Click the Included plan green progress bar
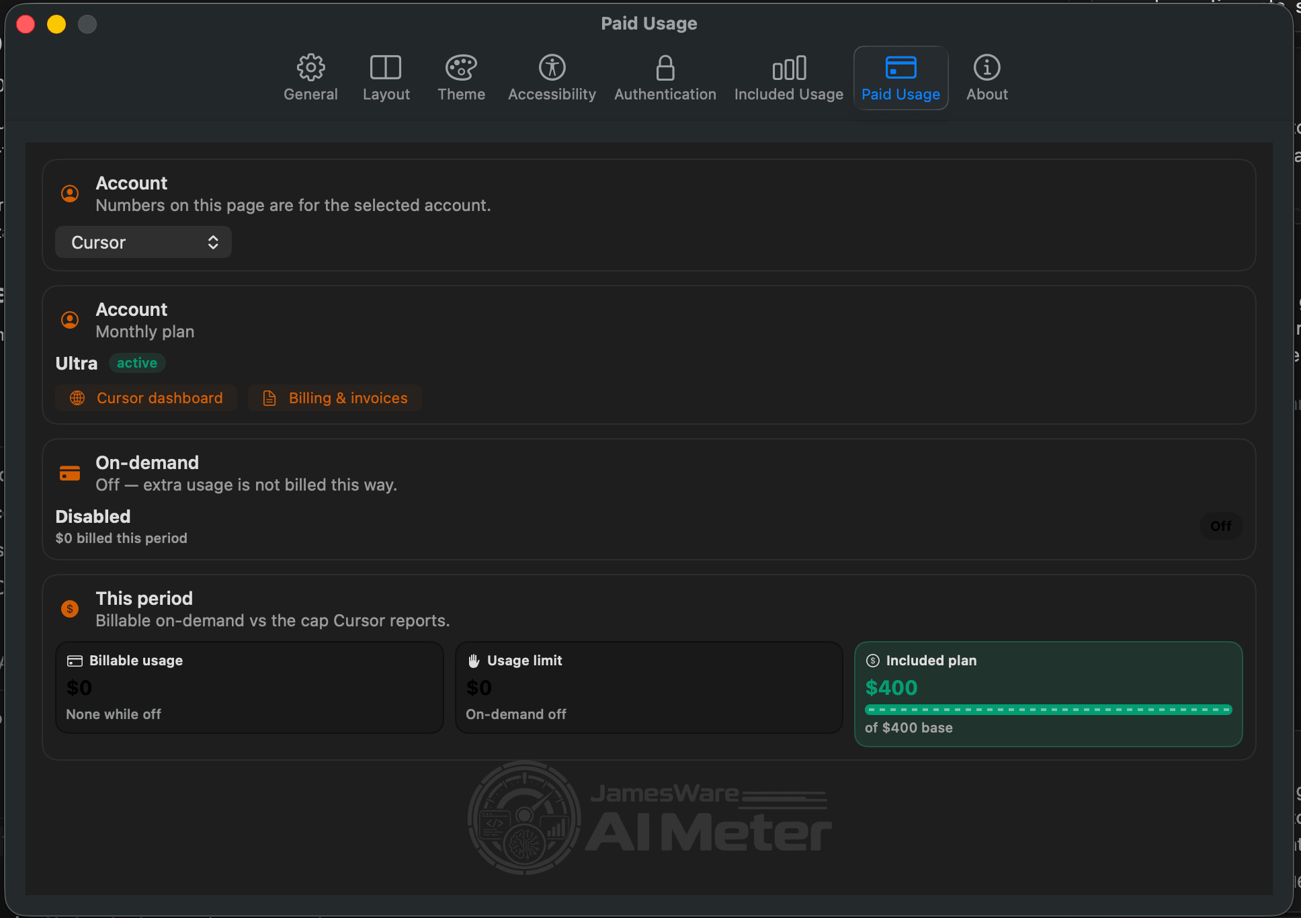 click(x=1048, y=710)
